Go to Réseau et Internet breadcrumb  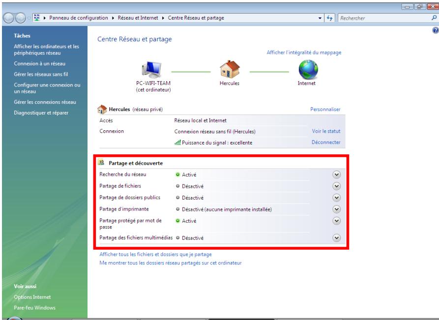coord(138,18)
